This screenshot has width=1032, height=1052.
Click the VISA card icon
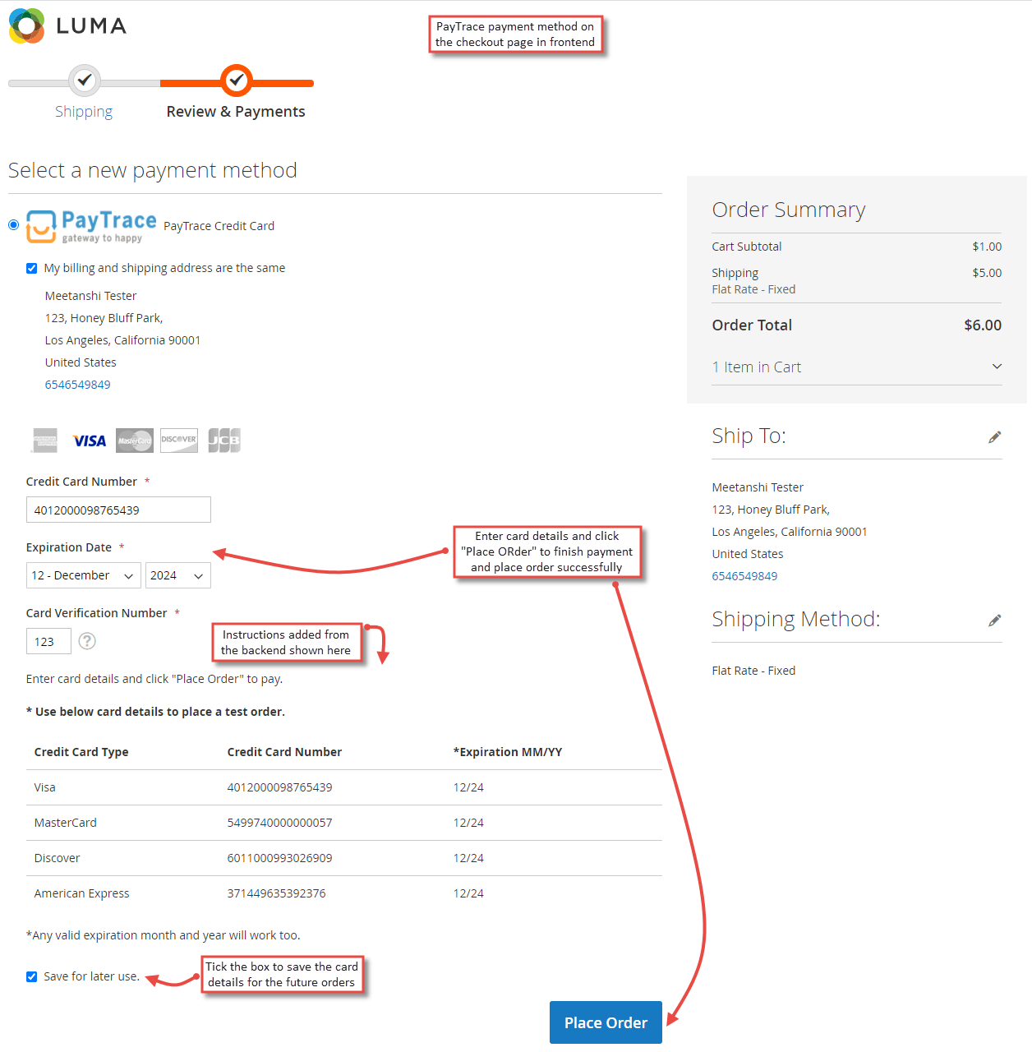(x=90, y=441)
